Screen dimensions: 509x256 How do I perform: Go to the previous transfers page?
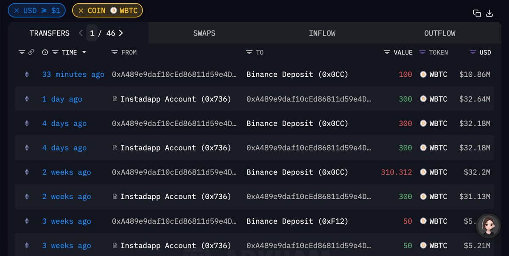[81, 33]
